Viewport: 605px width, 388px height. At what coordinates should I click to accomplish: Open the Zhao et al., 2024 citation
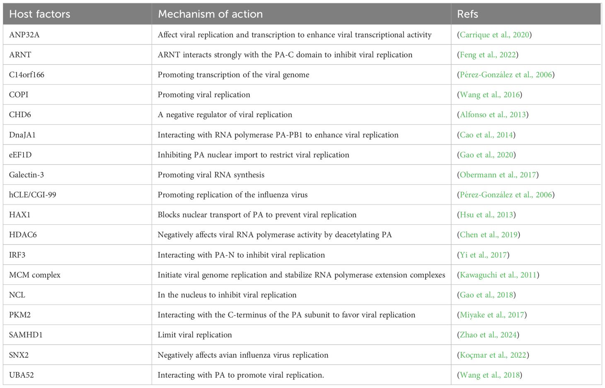click(x=488, y=335)
